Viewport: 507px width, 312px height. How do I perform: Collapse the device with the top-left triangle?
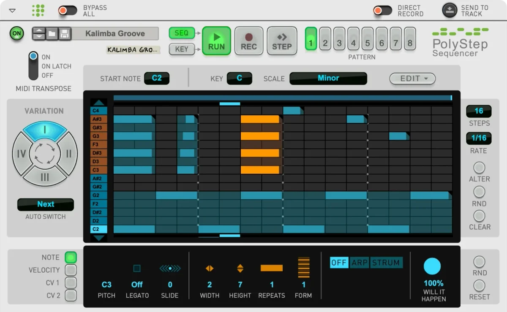(x=12, y=11)
